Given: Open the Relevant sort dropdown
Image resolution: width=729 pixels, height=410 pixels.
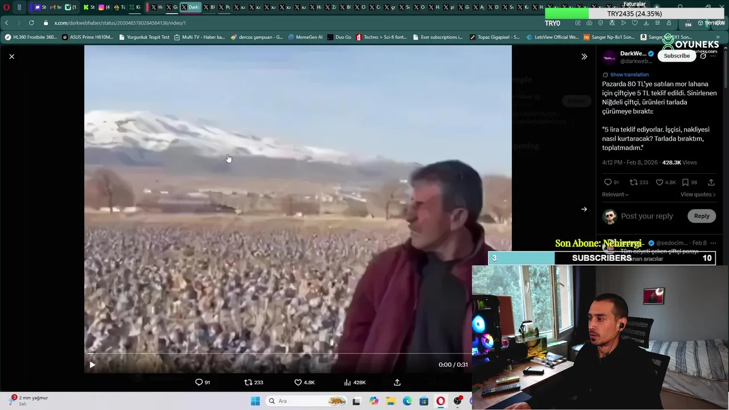Looking at the screenshot, I should click(615, 194).
